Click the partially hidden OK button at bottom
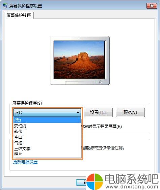Screen dimensions: 160x190 click(x=81, y=182)
